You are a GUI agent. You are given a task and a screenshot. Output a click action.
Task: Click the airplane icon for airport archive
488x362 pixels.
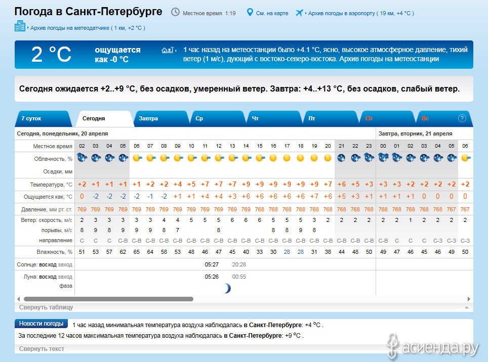[299, 12]
